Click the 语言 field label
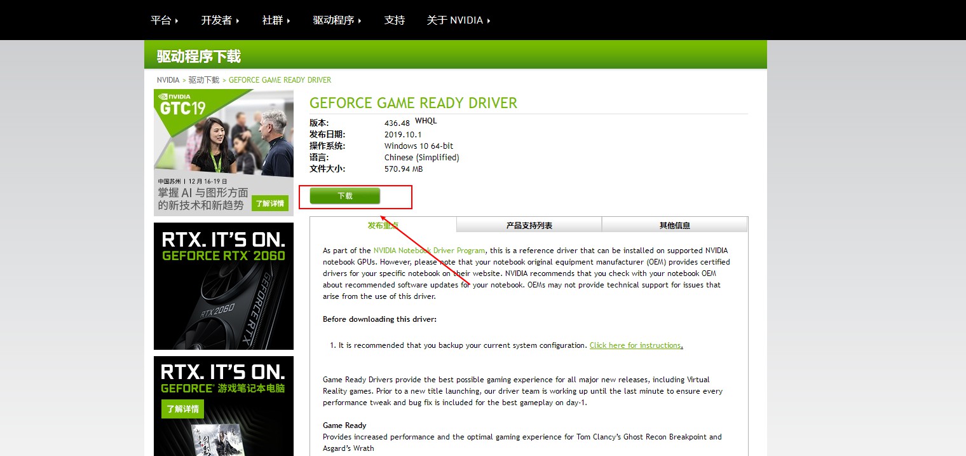Screen dimensions: 966x456 (x=320, y=158)
